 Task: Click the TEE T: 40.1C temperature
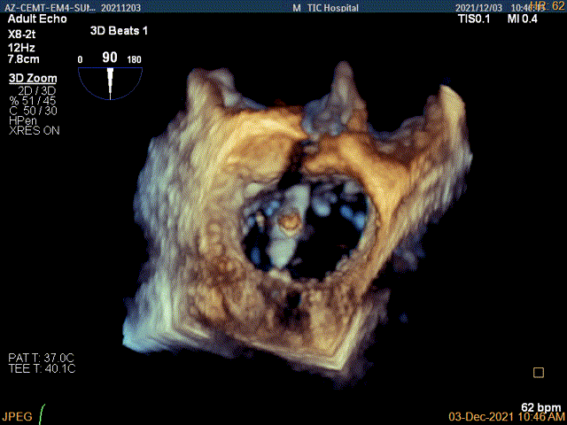pos(42,367)
